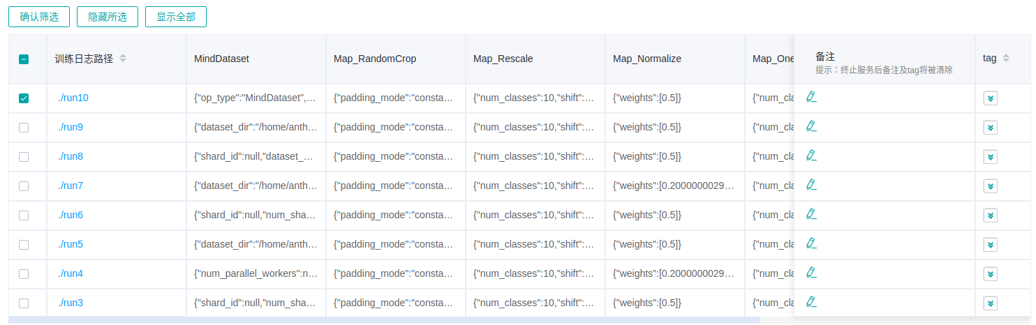Click the edit pencil for ./run6
This screenshot has height=325, width=1036.
coord(811,214)
